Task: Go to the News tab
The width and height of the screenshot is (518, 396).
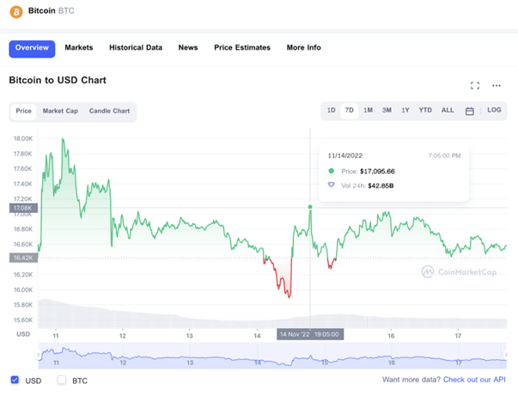Action: click(x=188, y=48)
